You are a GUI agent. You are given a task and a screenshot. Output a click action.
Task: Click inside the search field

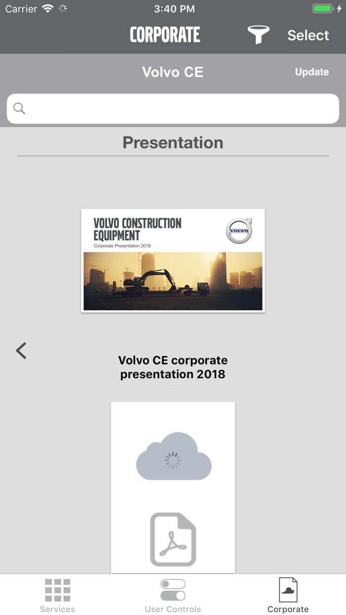[x=178, y=108]
